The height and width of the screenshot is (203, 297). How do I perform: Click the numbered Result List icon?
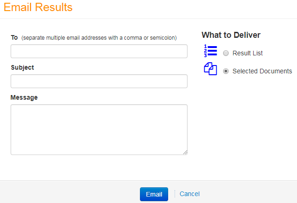point(210,51)
